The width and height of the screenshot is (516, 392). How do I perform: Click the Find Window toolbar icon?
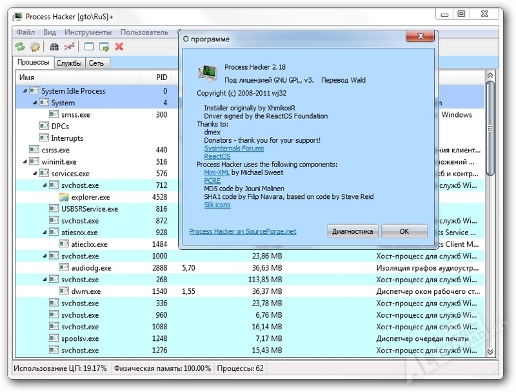(x=89, y=46)
